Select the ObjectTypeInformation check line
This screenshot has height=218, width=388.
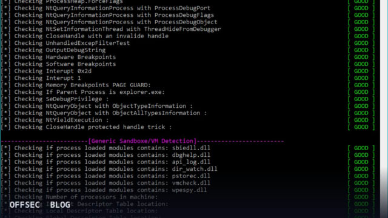[x=97, y=106]
